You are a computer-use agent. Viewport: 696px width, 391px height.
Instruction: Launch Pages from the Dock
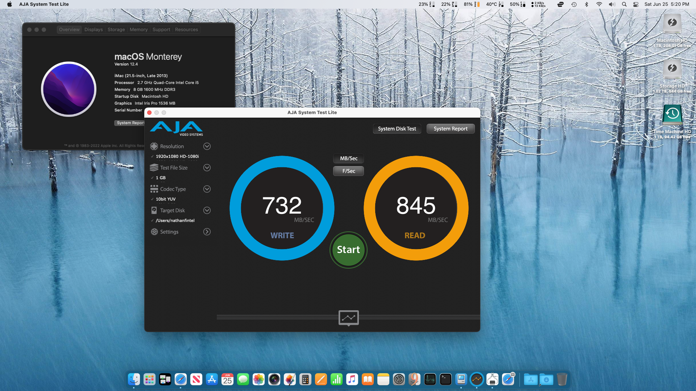321,379
